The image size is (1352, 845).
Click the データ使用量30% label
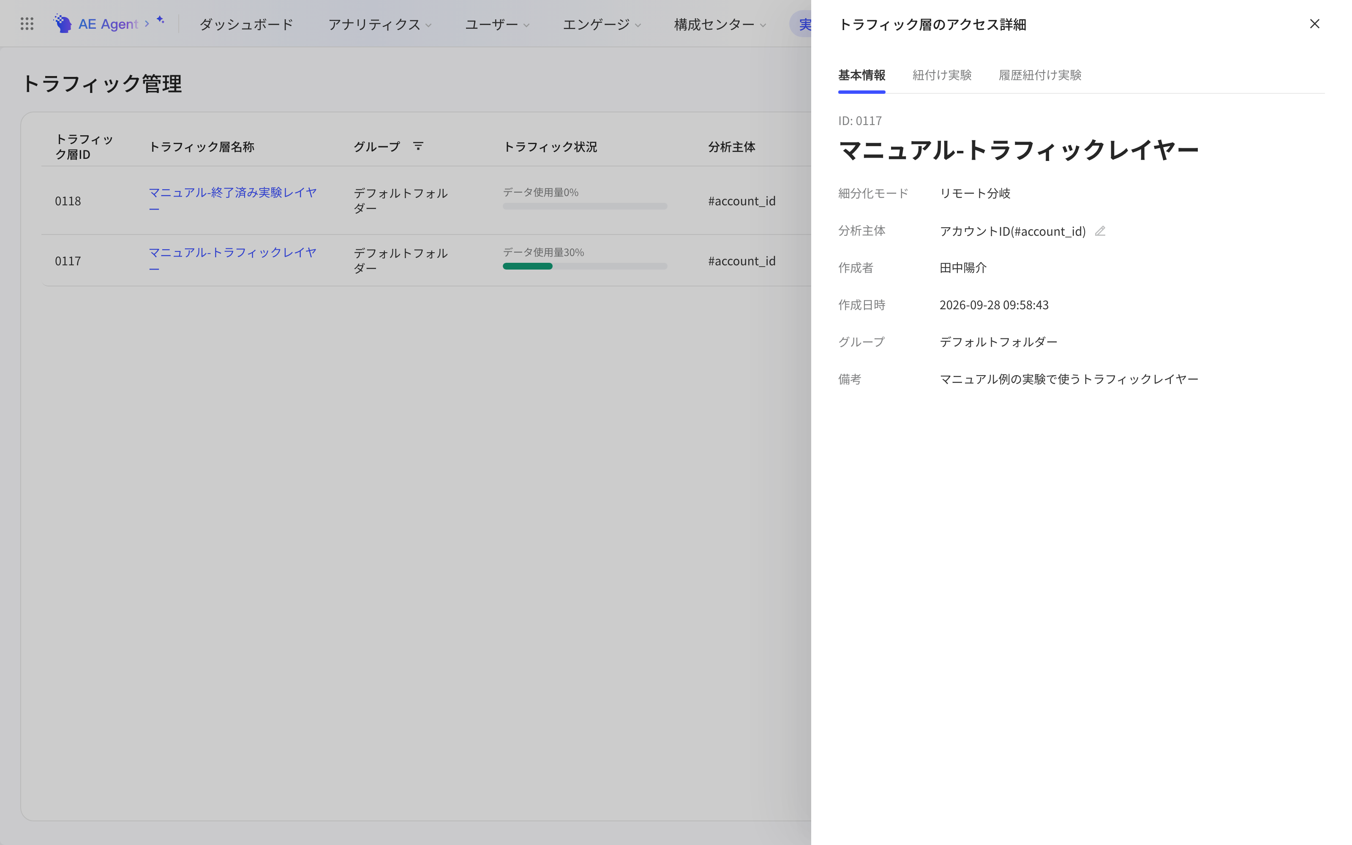[544, 252]
